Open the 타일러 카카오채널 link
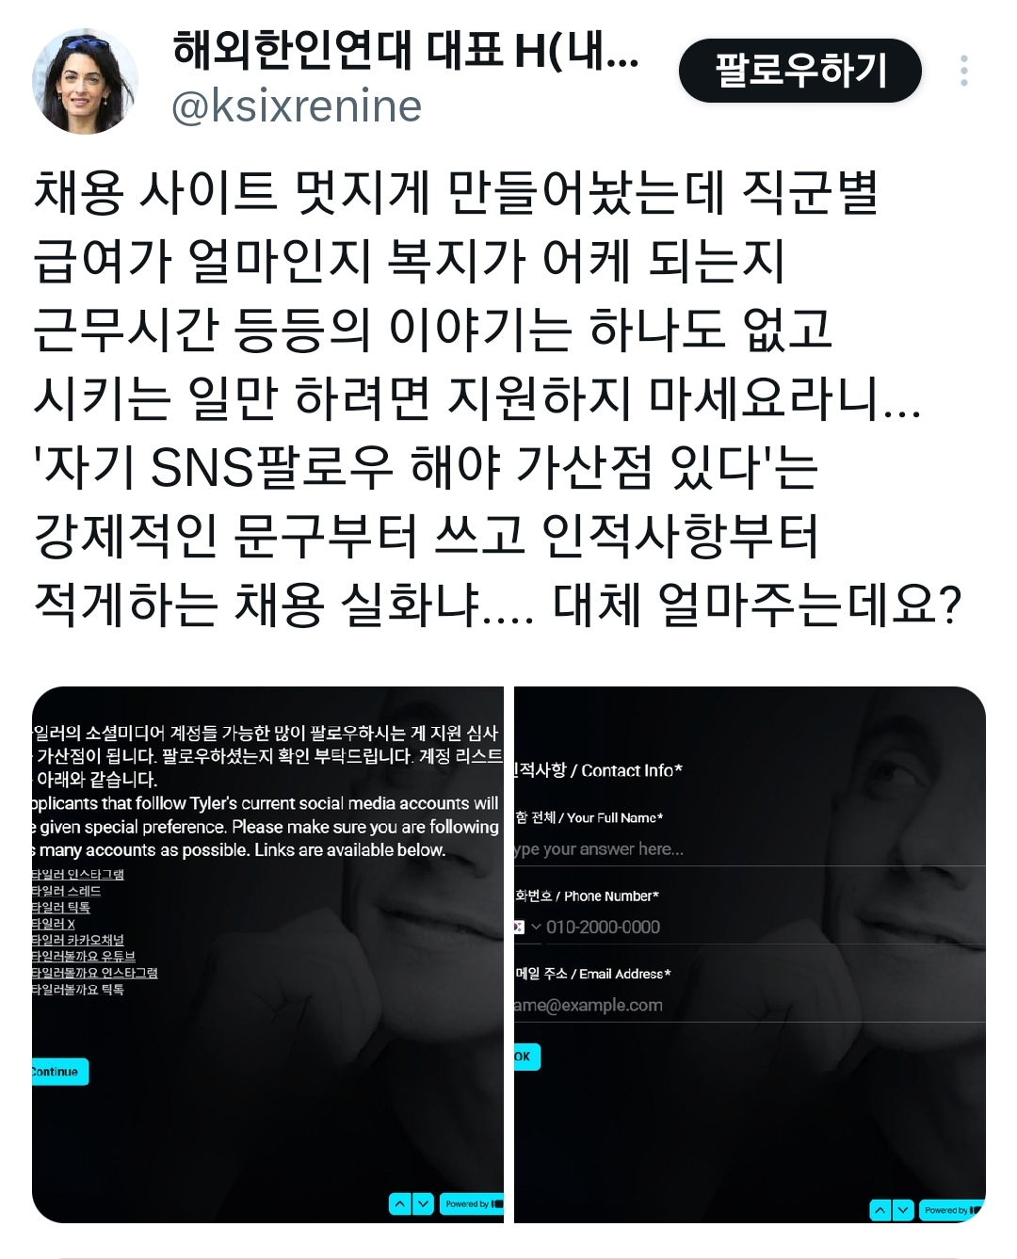 pos(77,940)
